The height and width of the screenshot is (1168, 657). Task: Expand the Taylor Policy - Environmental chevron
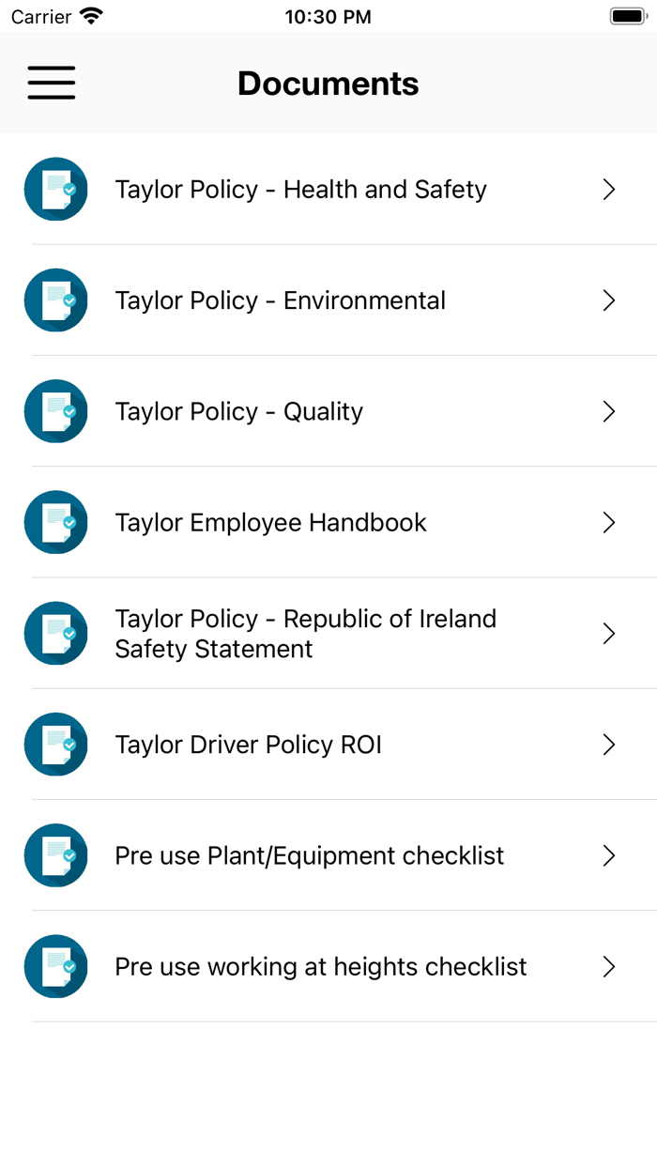609,300
